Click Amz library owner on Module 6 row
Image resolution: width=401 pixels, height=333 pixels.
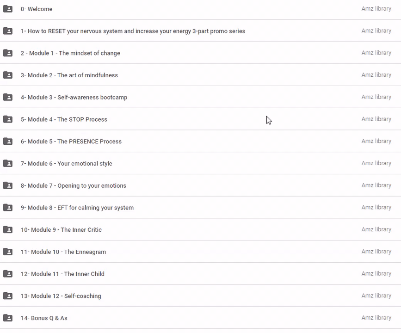(376, 163)
